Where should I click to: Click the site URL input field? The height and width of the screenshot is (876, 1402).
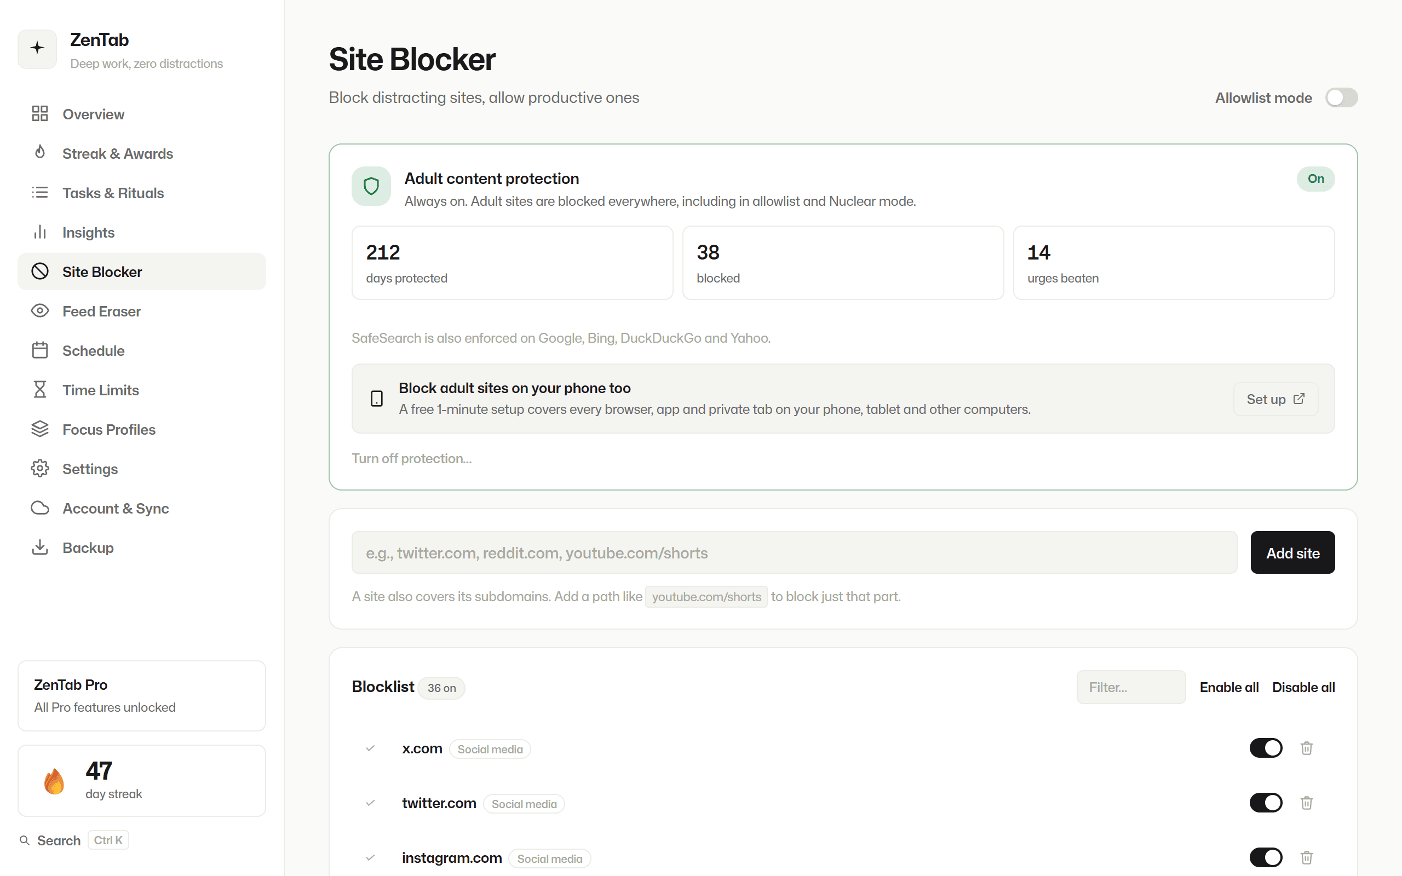click(x=794, y=553)
